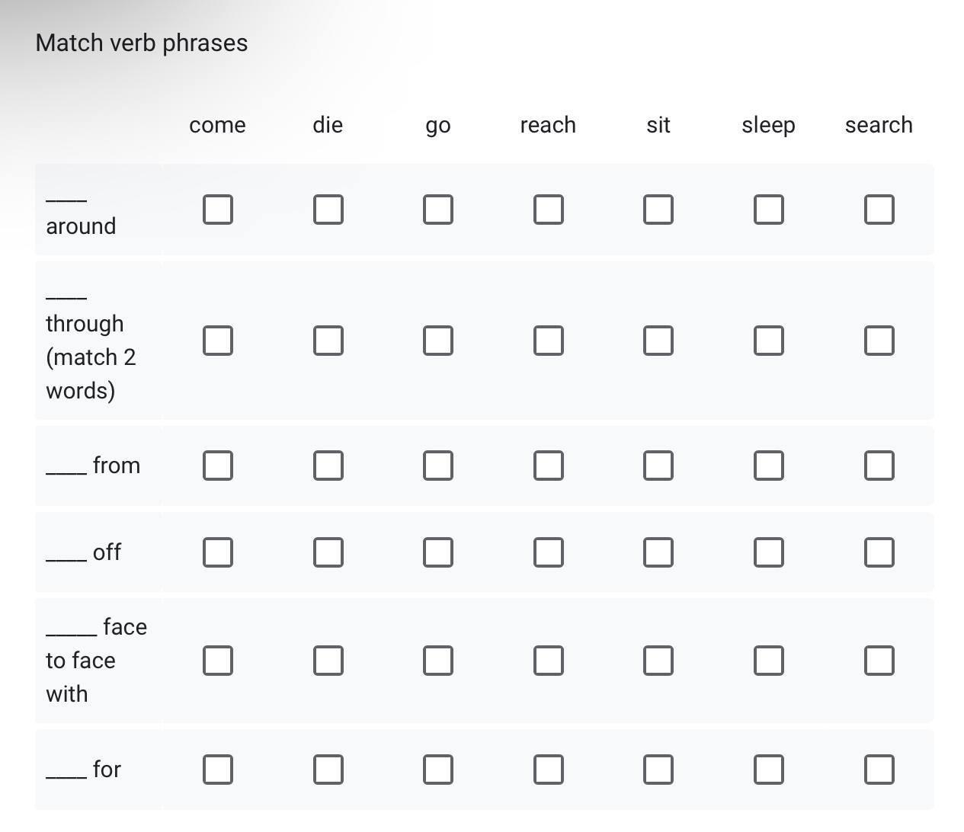Tick 'sit' checkbox in the around row
Screen dimensions: 964x832
click(658, 210)
